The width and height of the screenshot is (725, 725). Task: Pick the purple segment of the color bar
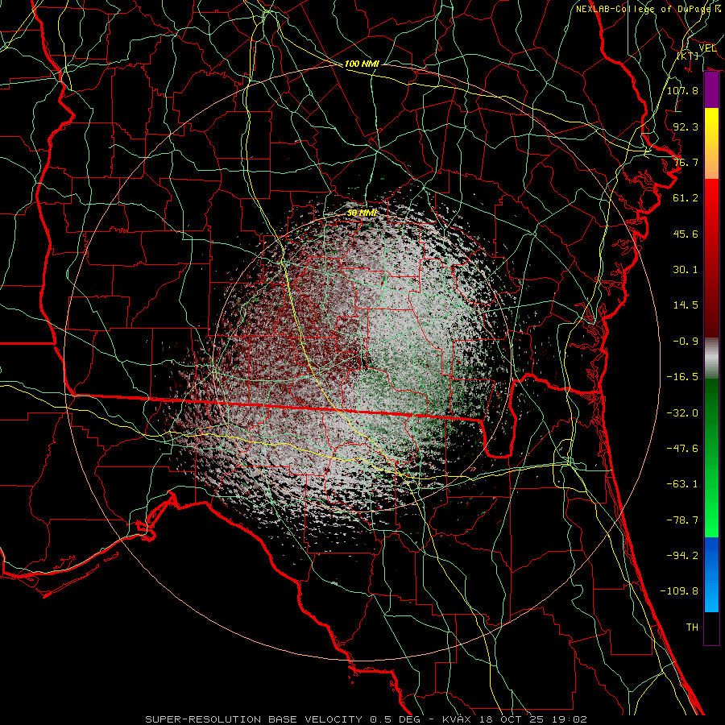tap(711, 90)
